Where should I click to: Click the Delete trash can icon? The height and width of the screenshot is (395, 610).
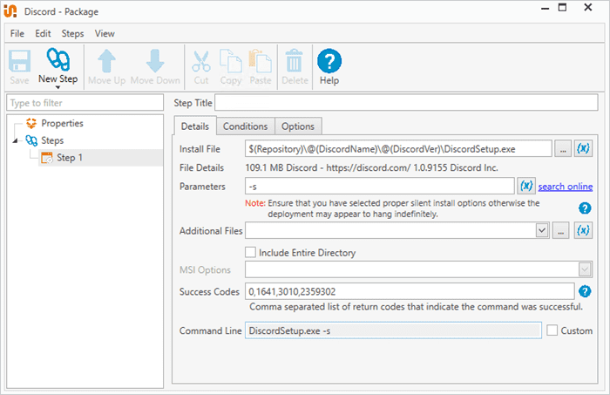click(295, 61)
